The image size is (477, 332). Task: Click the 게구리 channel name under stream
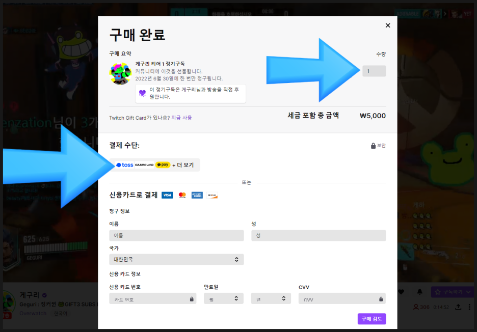30,295
